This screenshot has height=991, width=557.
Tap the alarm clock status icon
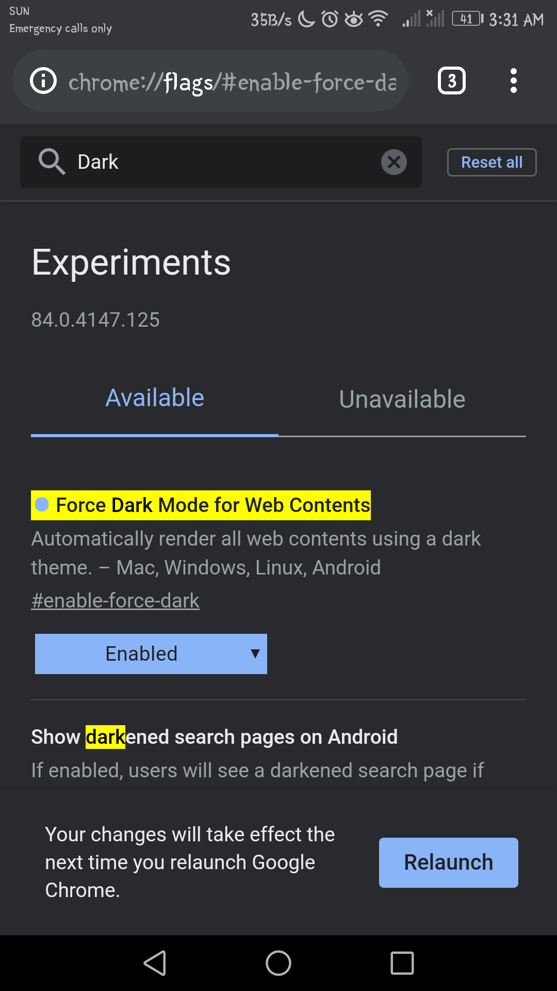330,19
